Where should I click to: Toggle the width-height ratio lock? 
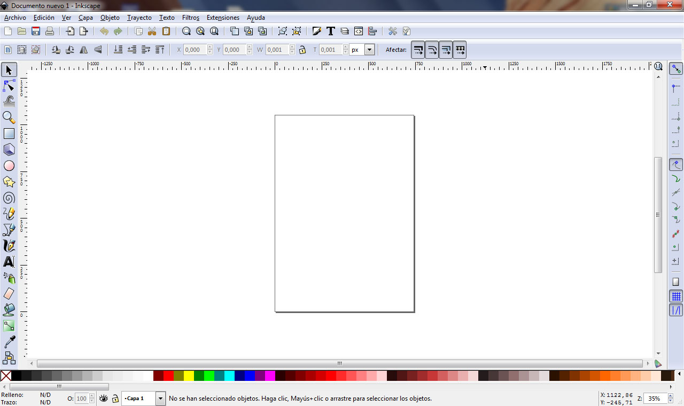coord(302,50)
